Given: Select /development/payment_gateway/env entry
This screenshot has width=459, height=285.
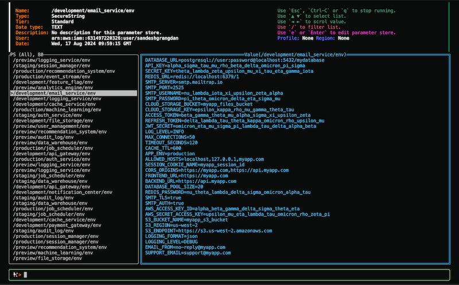Looking at the screenshot, I should (x=57, y=225).
